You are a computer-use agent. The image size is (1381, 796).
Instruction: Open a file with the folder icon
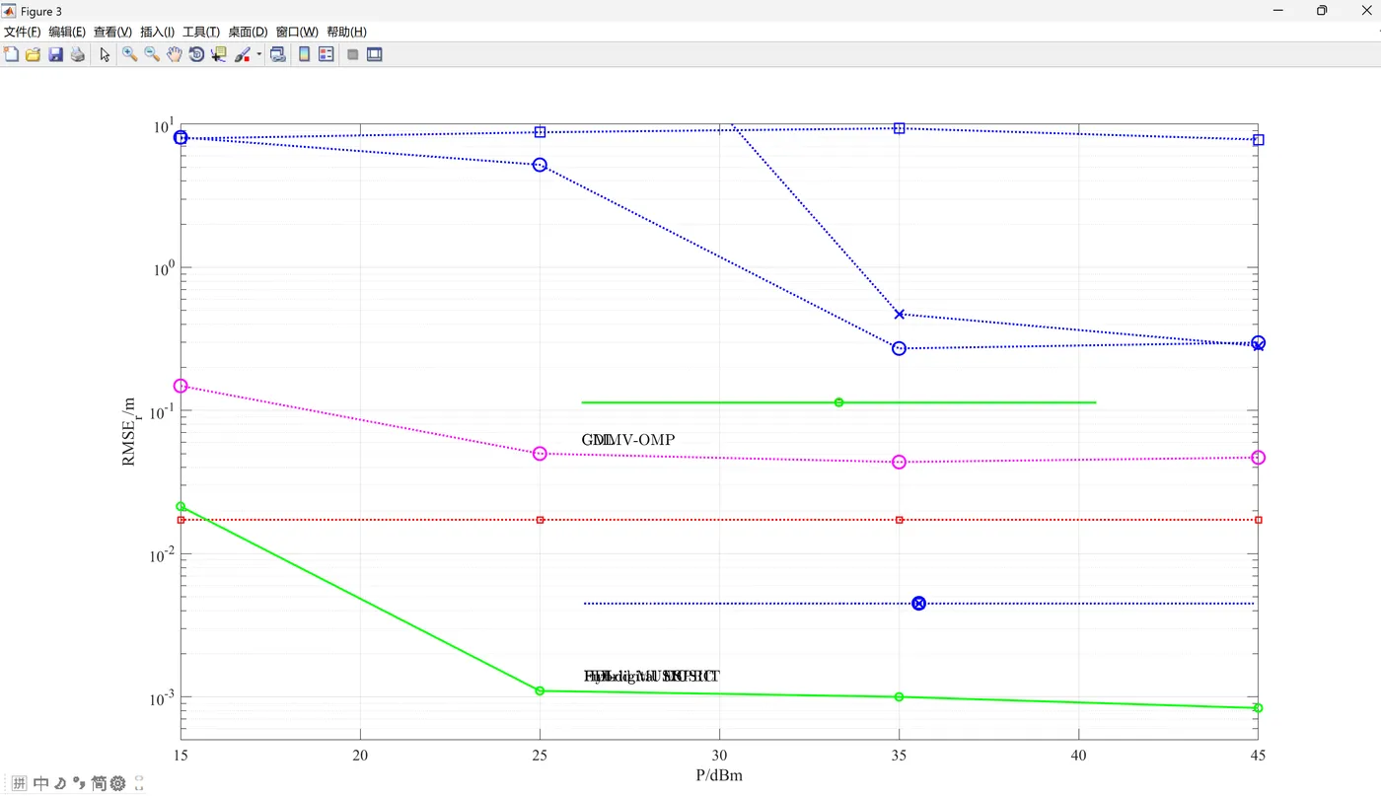pos(34,54)
